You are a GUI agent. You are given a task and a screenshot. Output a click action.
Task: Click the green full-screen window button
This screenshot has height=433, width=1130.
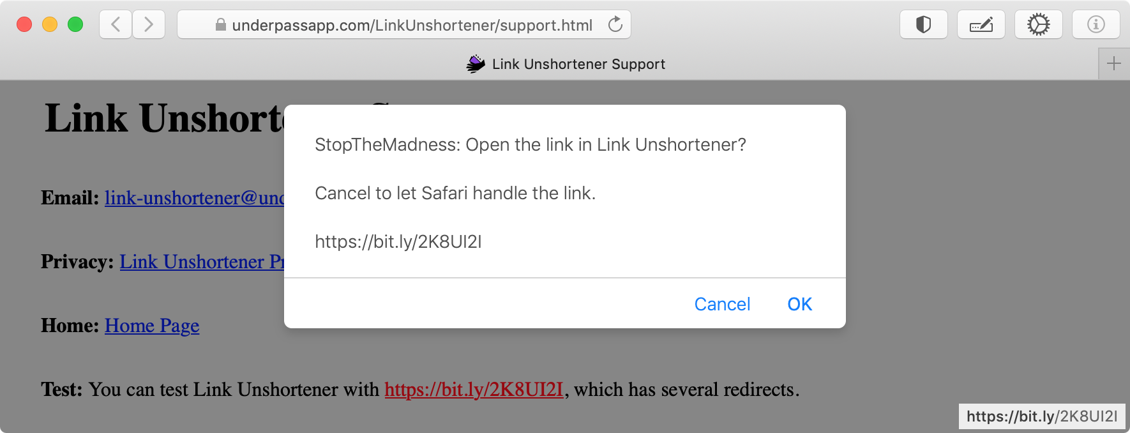pyautogui.click(x=75, y=25)
